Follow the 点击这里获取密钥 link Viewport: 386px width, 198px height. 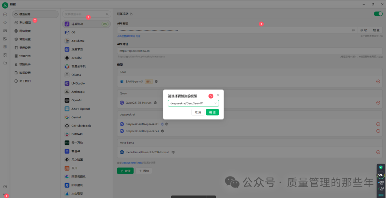[x=126, y=36]
